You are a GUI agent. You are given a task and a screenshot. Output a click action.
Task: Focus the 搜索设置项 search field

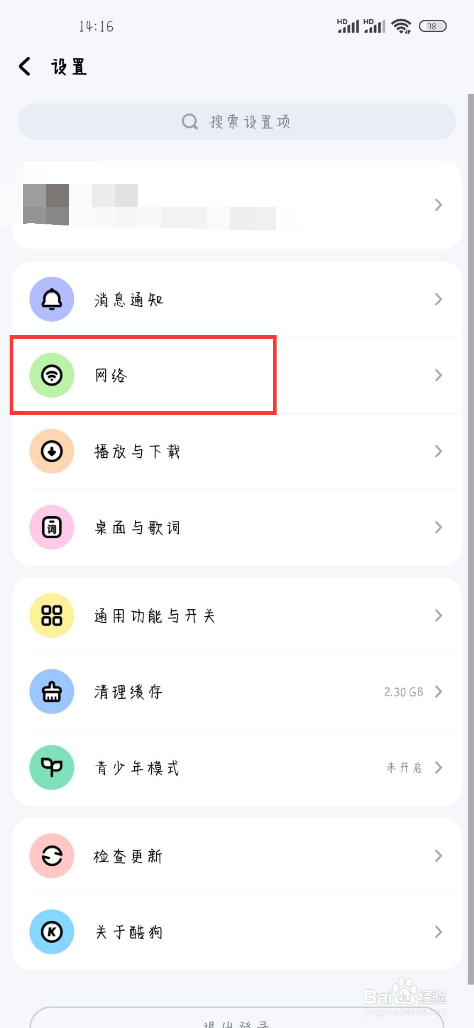(237, 122)
